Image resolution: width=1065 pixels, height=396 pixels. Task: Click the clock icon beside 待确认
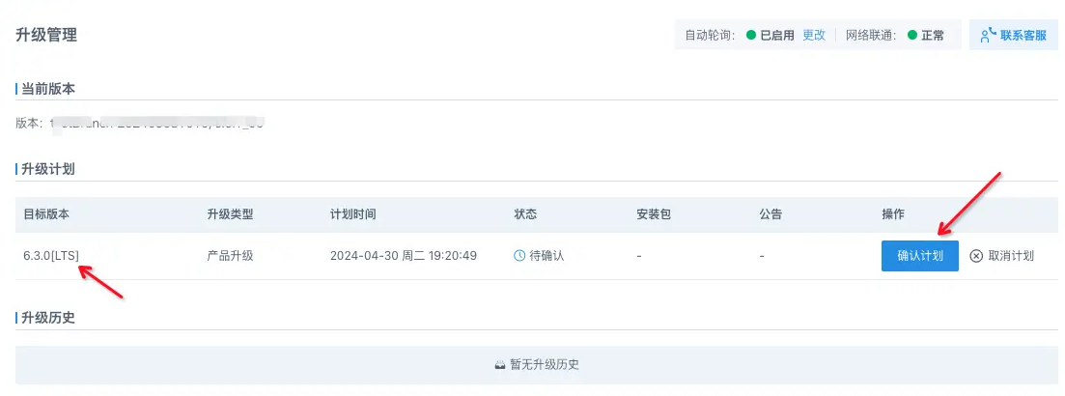pyautogui.click(x=518, y=256)
